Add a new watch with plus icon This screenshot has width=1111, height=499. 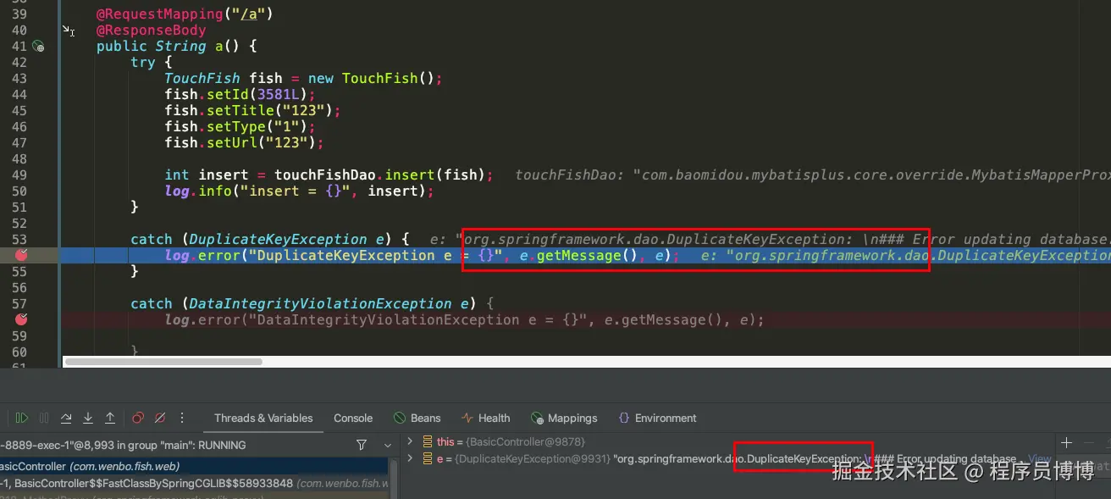tap(1066, 442)
